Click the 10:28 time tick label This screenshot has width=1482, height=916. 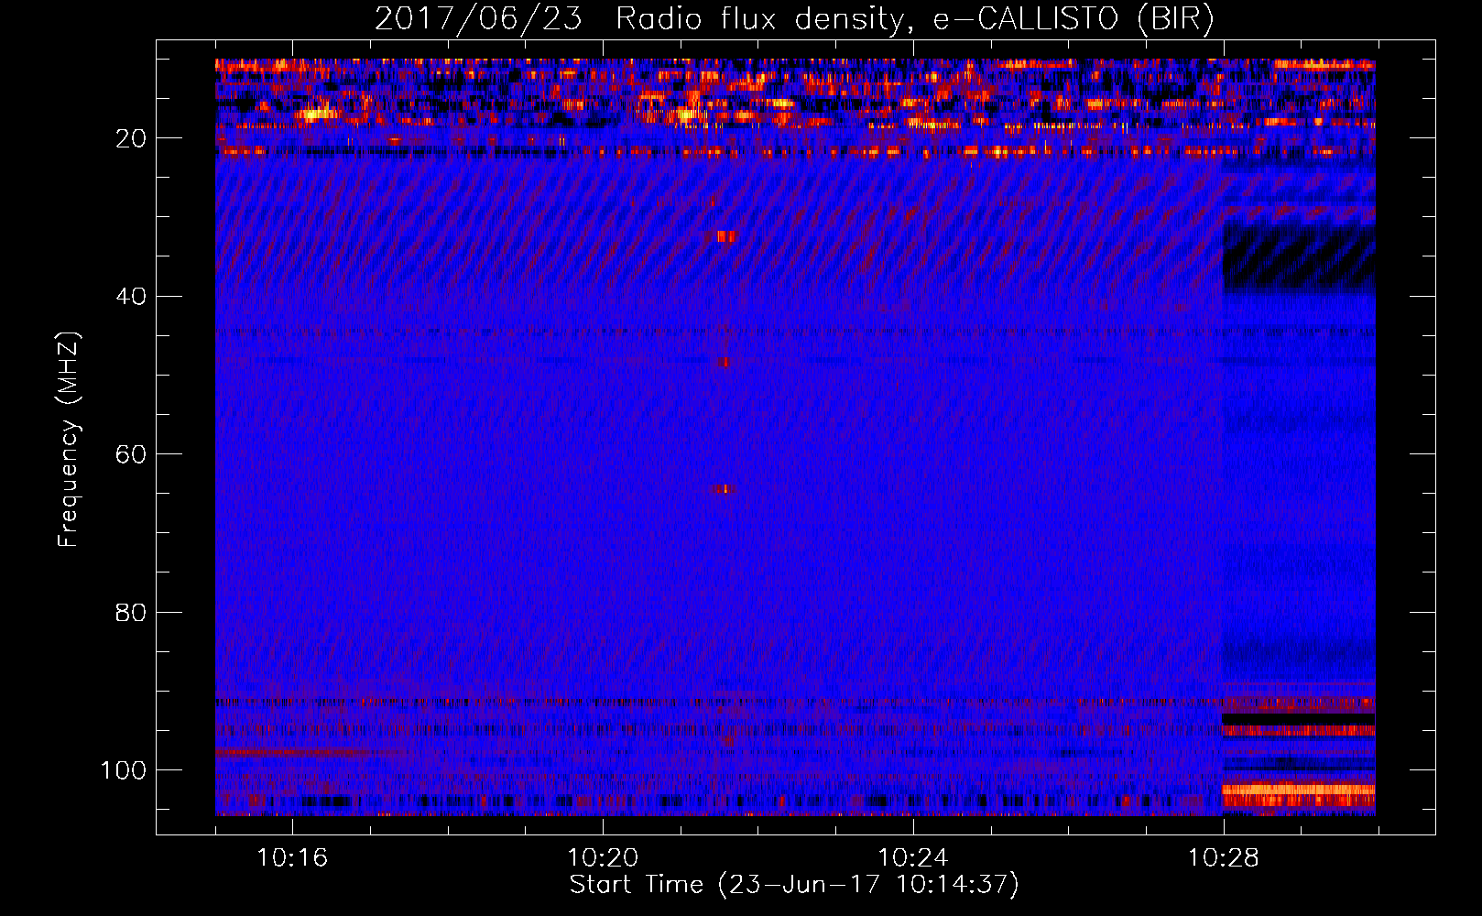(x=1224, y=858)
